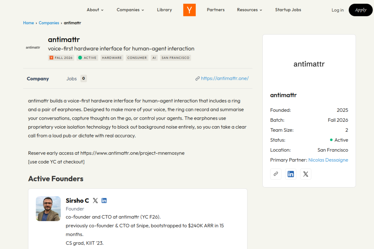Expand the About dropdown menu
374x249 pixels.
point(95,10)
